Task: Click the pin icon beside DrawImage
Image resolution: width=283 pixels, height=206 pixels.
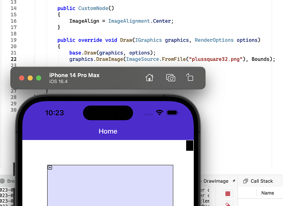Action: [234, 181]
